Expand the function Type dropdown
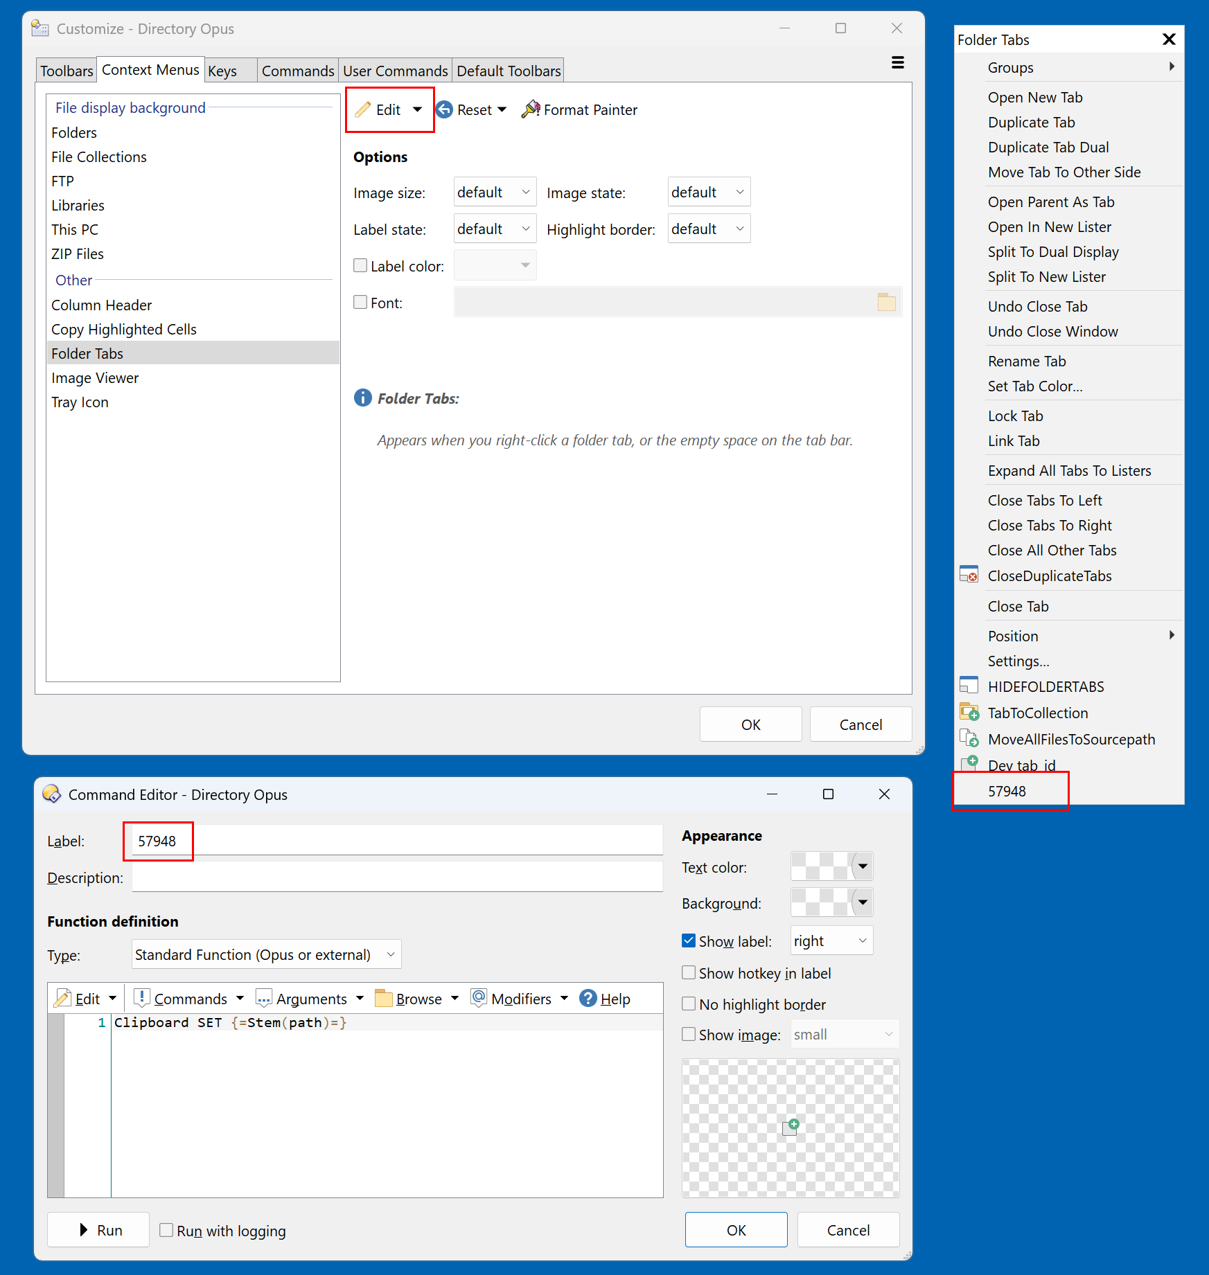This screenshot has width=1209, height=1275. coord(266,954)
